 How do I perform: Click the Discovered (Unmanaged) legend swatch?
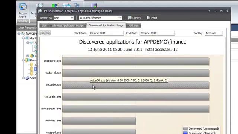click(186, 128)
